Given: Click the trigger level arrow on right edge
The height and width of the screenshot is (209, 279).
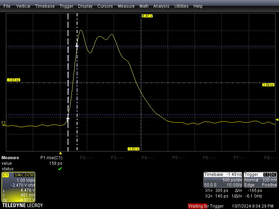Looking at the screenshot, I should 277,120.
